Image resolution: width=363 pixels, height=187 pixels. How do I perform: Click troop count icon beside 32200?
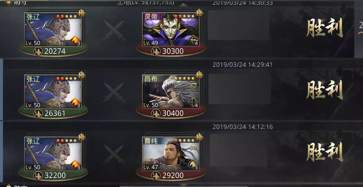38,176
